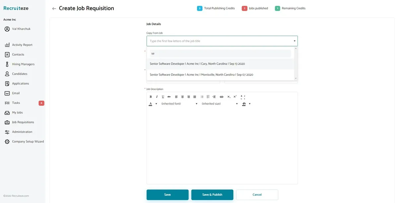Click the font color A icon

(151, 104)
